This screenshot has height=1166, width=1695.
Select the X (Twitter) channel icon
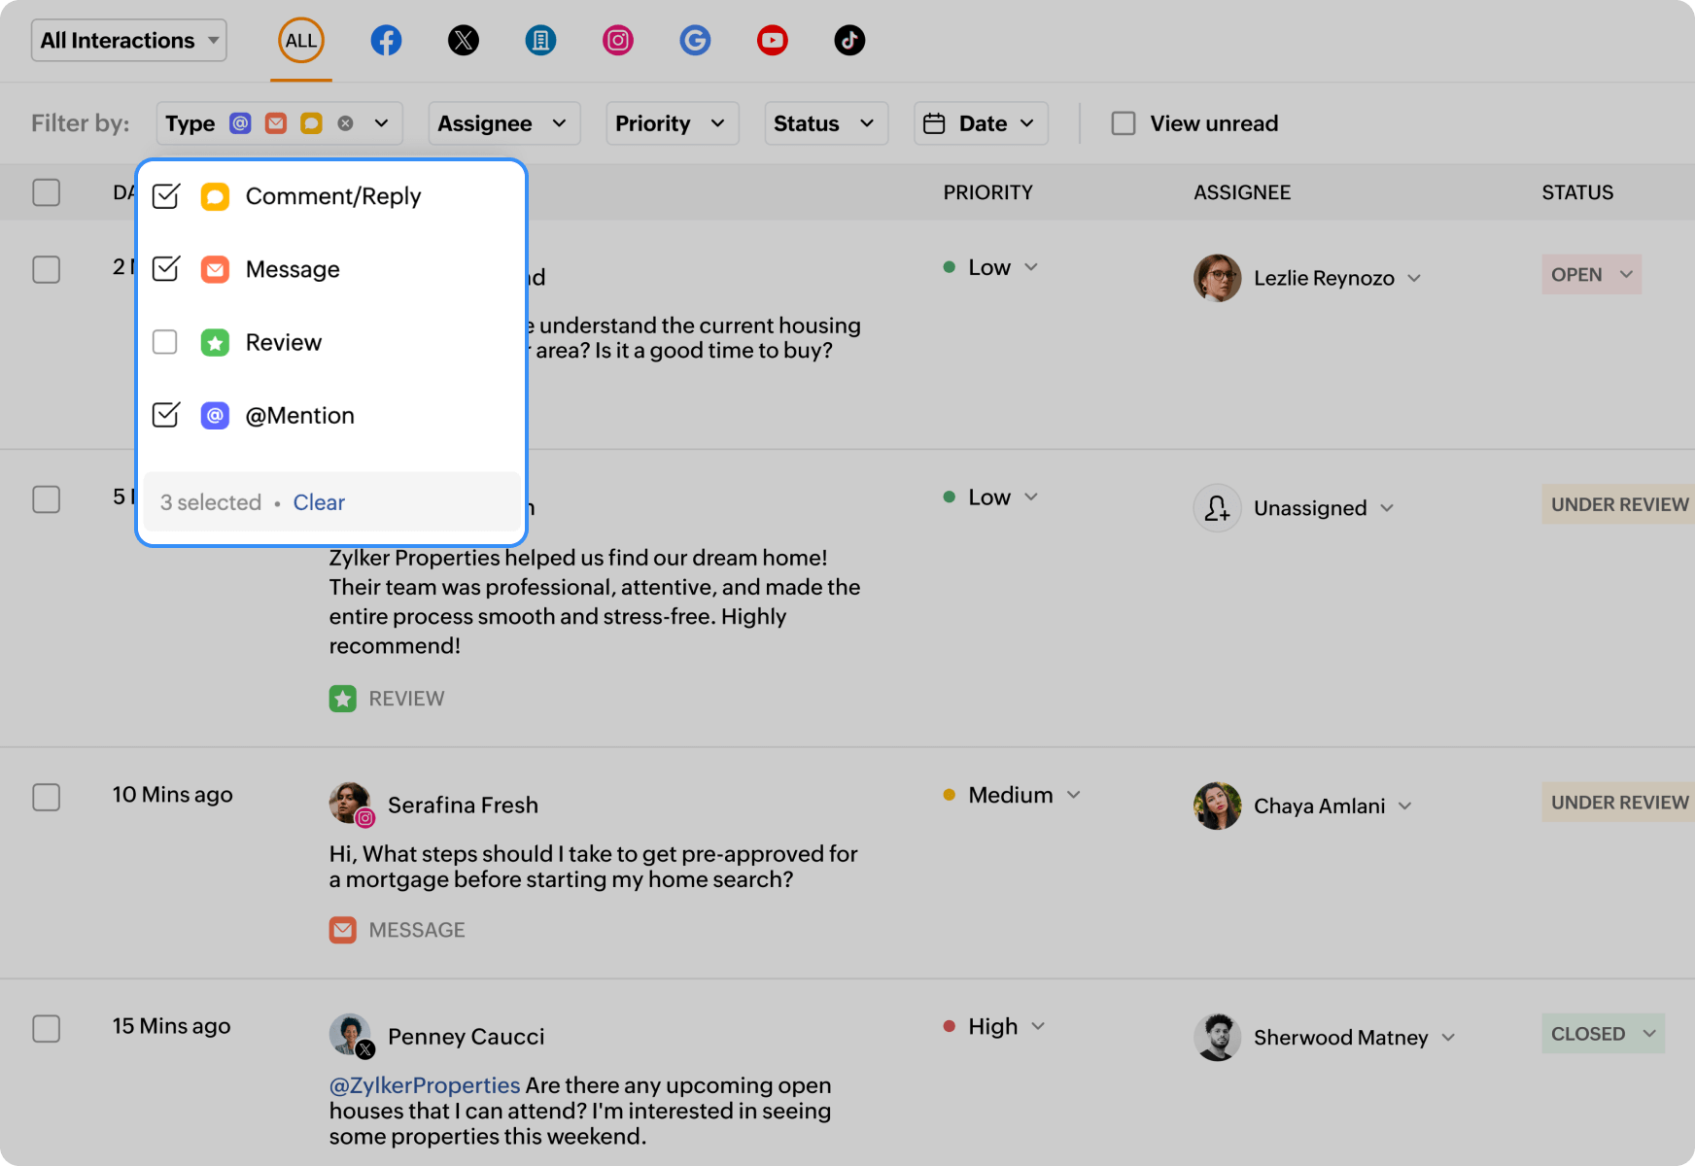(464, 40)
